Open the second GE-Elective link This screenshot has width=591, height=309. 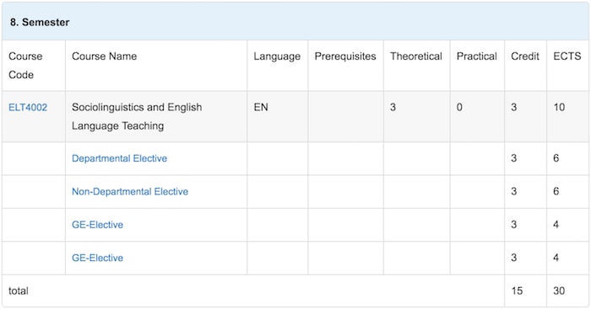[97, 258]
